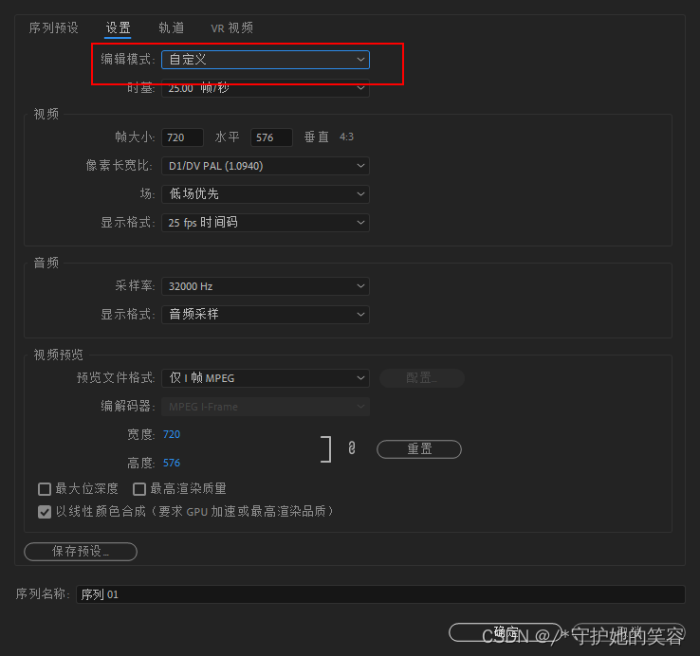Click the 重置 button

[x=419, y=449]
